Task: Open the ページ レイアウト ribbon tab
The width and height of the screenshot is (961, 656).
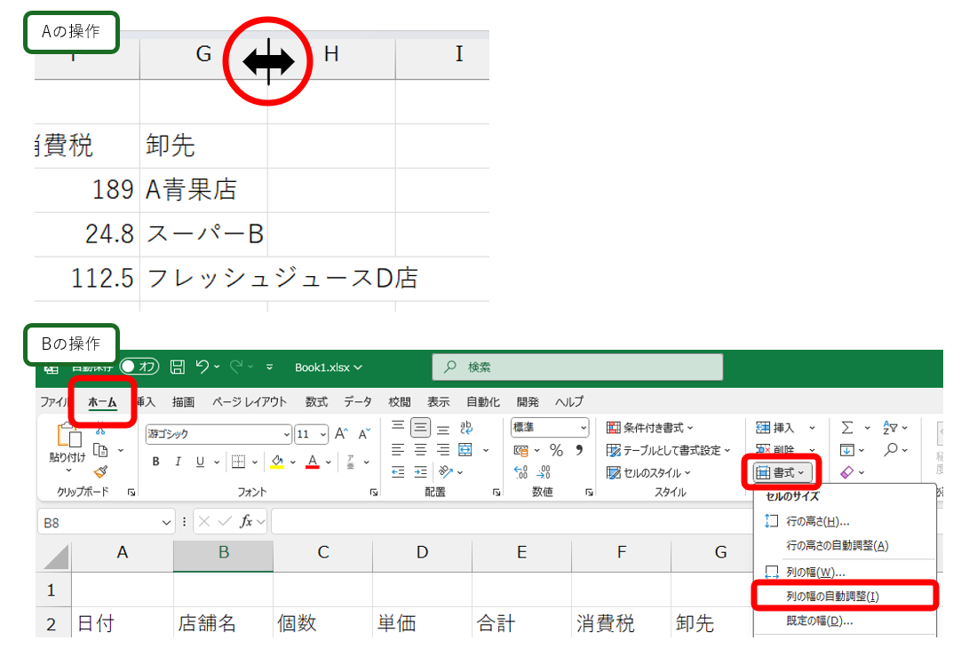Action: tap(250, 402)
